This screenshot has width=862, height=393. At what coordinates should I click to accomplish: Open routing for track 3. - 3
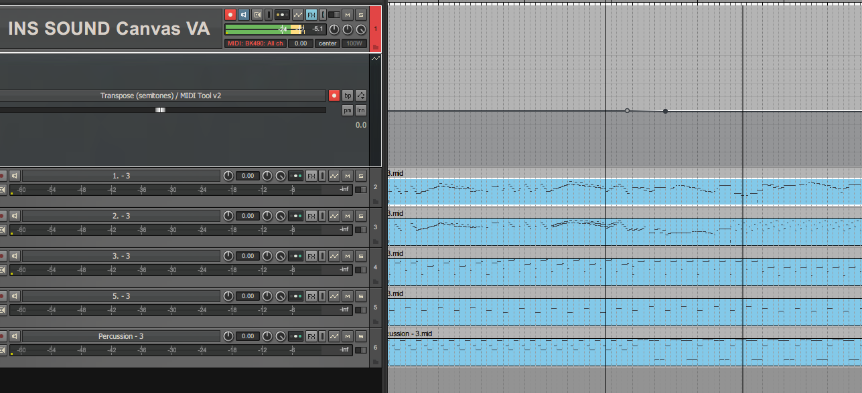295,256
